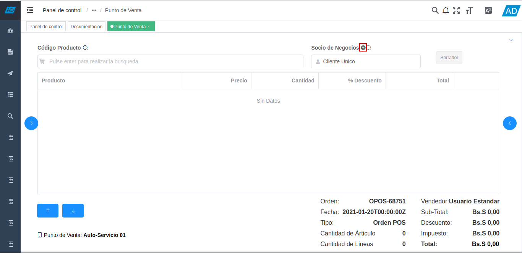Open language translation icon

pos(488,10)
